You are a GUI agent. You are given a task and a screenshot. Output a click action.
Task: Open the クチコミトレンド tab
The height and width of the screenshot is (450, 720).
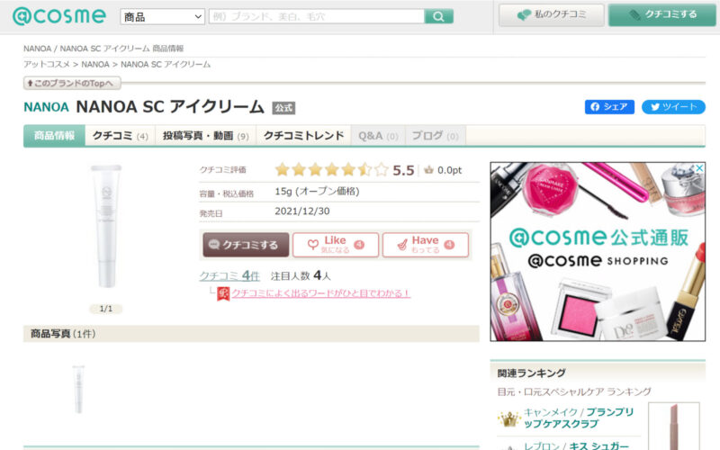point(303,136)
